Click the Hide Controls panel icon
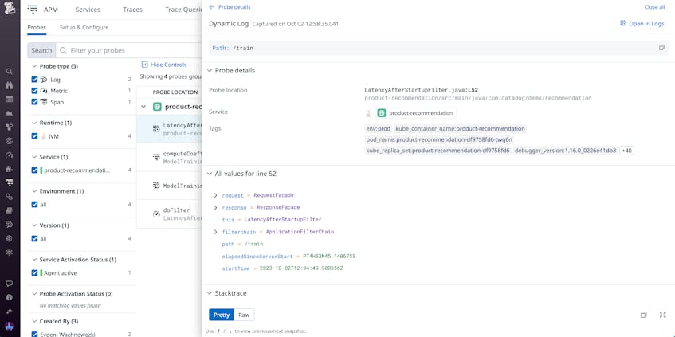This screenshot has width=675, height=337. (145, 65)
